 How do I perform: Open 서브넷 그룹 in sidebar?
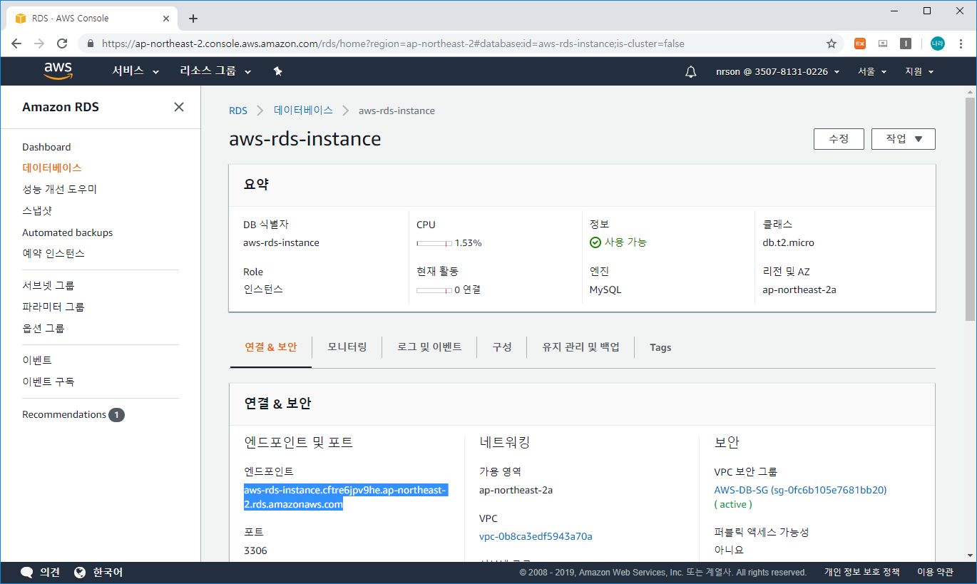click(x=48, y=285)
